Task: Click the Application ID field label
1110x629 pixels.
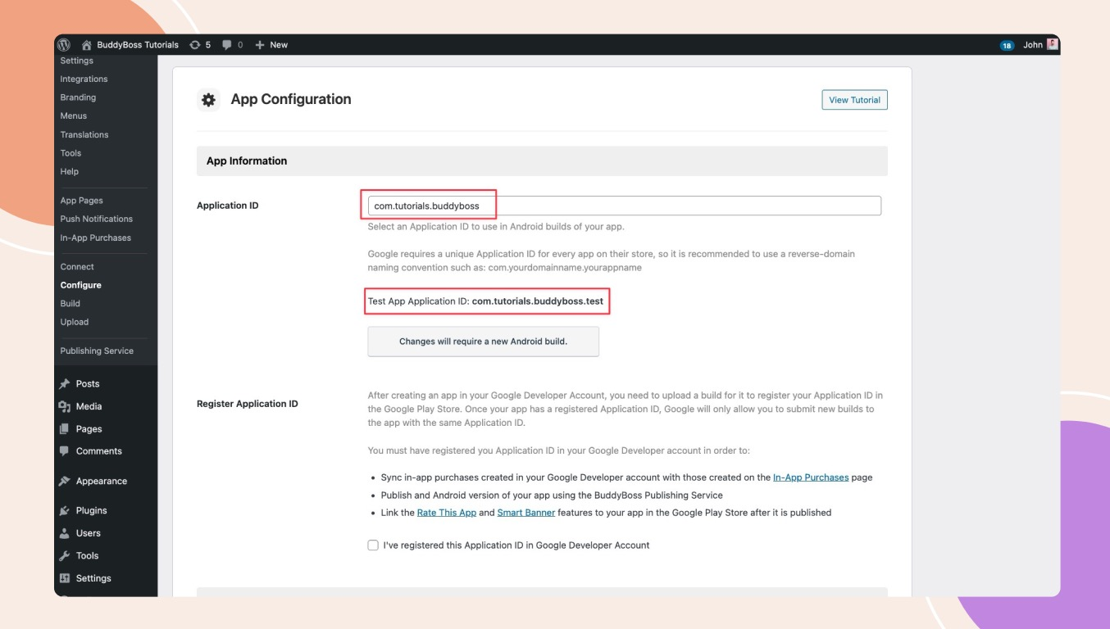Action: [227, 206]
